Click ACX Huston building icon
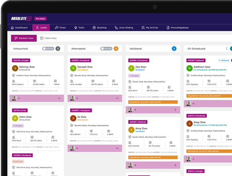The image size is (232, 176). point(14,81)
